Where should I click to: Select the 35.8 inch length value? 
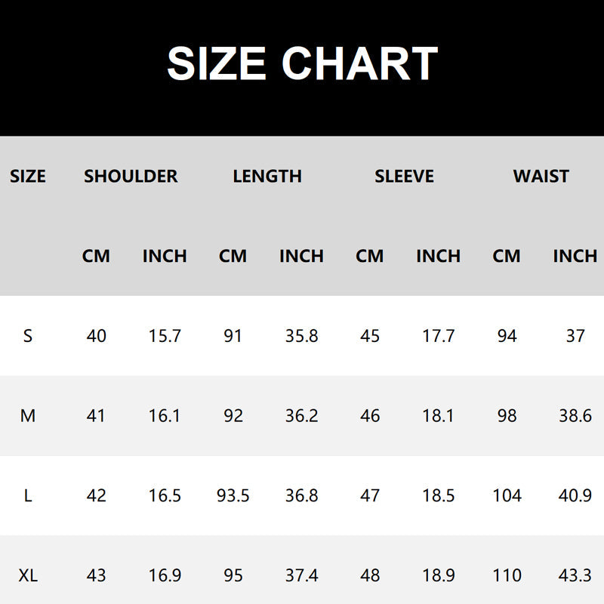(x=301, y=336)
